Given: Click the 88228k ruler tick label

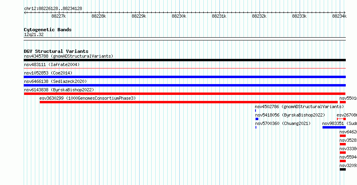Looking at the screenshot, I should pos(99,16).
